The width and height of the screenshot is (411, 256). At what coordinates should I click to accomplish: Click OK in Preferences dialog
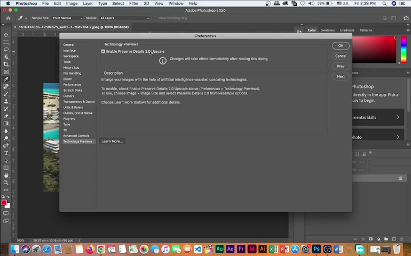tap(341, 45)
